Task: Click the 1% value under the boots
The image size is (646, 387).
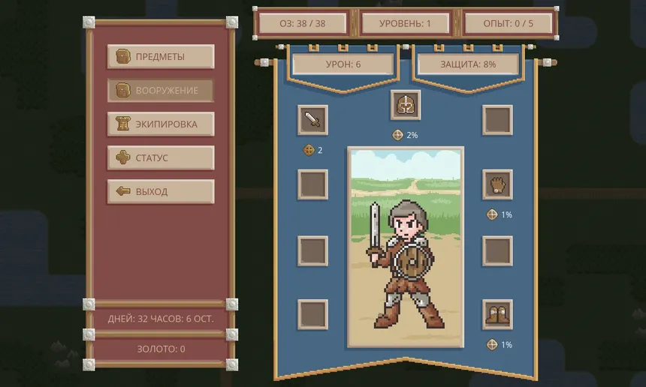Action: [x=506, y=345]
